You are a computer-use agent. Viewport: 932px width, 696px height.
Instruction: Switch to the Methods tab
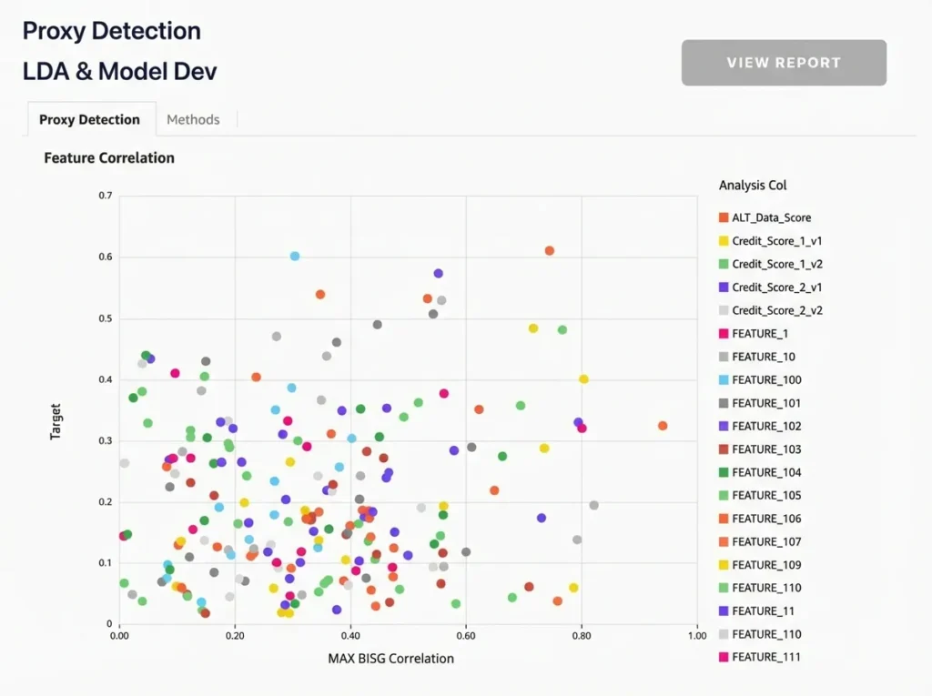tap(193, 119)
